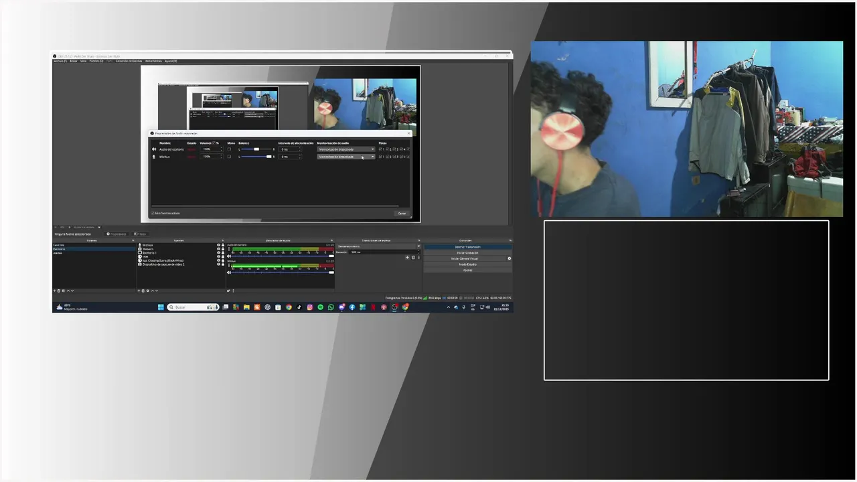This screenshot has width=857, height=482.
Task: Open WhatsApp from the taskbar
Action: pyautogui.click(x=331, y=307)
